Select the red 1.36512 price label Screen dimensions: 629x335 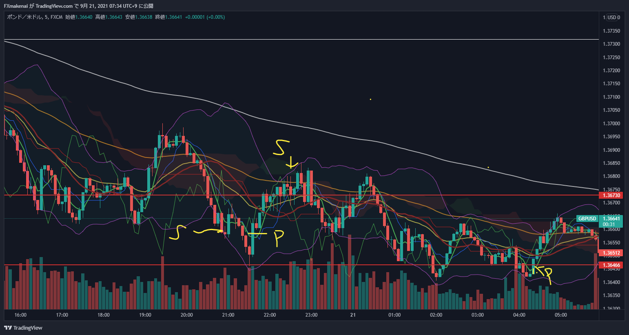point(611,253)
